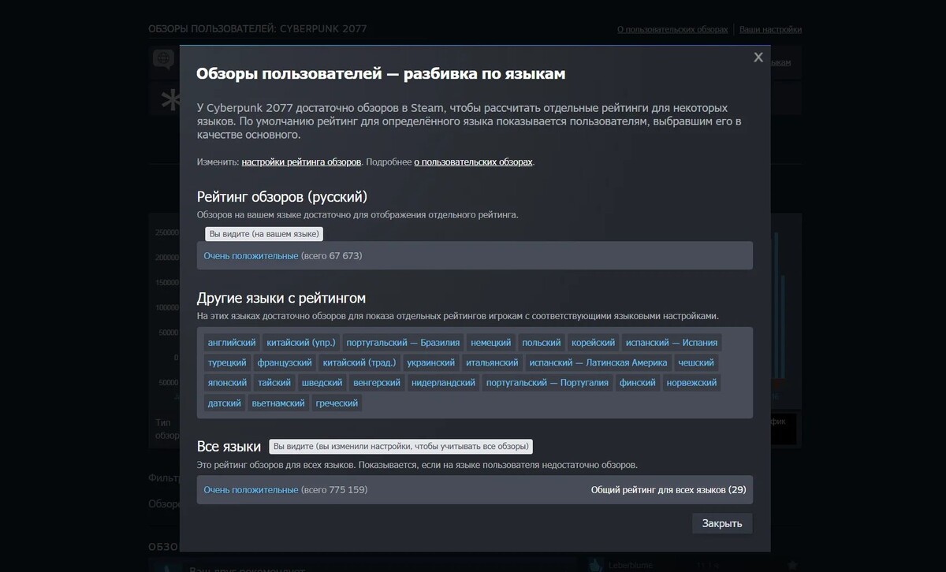Click the Вы видите (на вашем языке) badge
This screenshot has height=572, width=946.
pos(264,234)
